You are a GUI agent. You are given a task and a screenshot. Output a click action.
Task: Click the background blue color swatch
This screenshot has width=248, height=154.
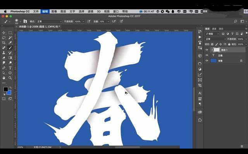pyautogui.click(x=9, y=93)
